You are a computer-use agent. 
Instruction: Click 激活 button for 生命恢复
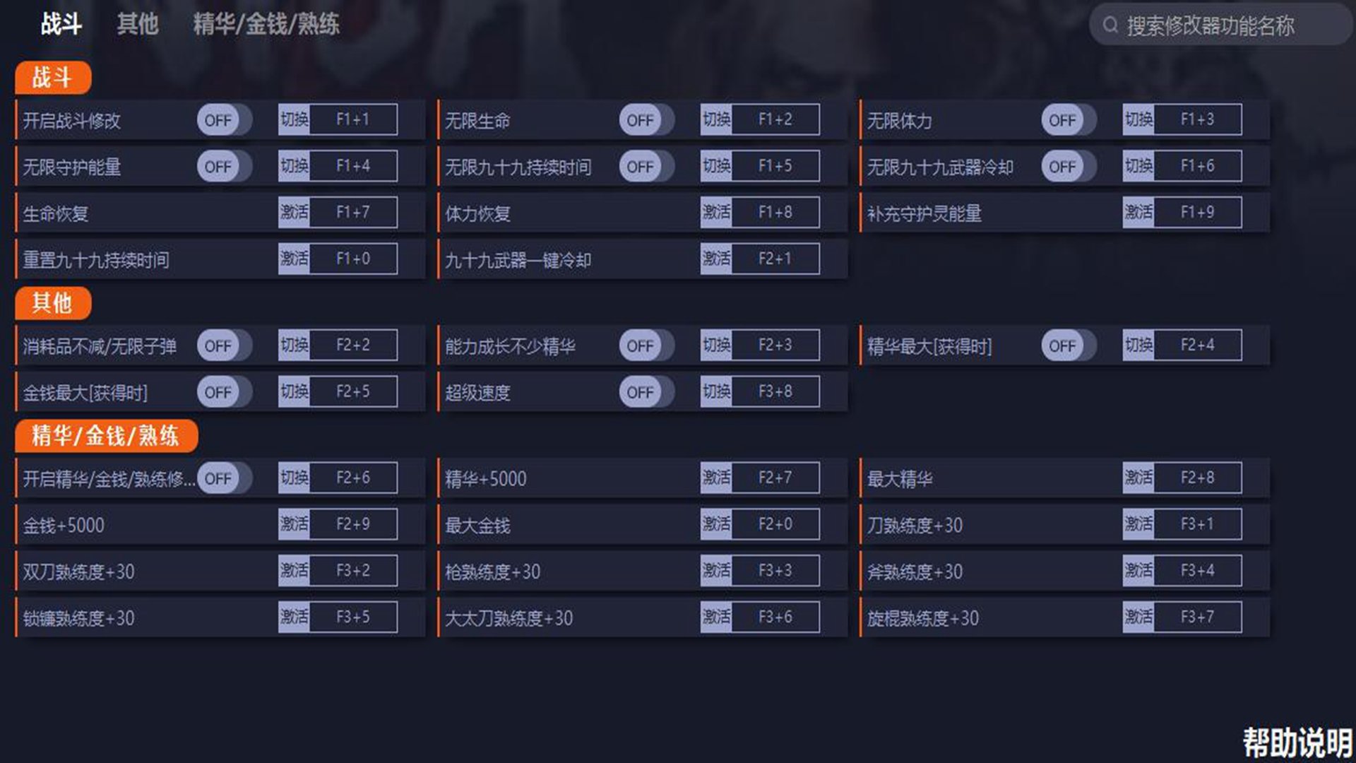[x=294, y=212]
